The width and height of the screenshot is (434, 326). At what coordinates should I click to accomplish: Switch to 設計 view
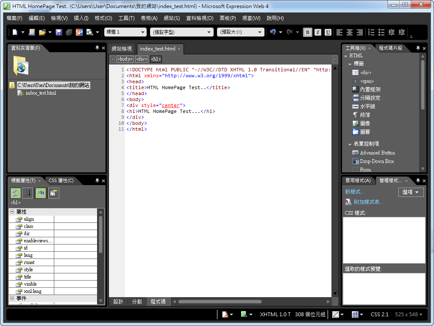pos(118,302)
